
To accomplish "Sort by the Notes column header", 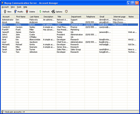I will pyautogui.click(x=132, y=17).
